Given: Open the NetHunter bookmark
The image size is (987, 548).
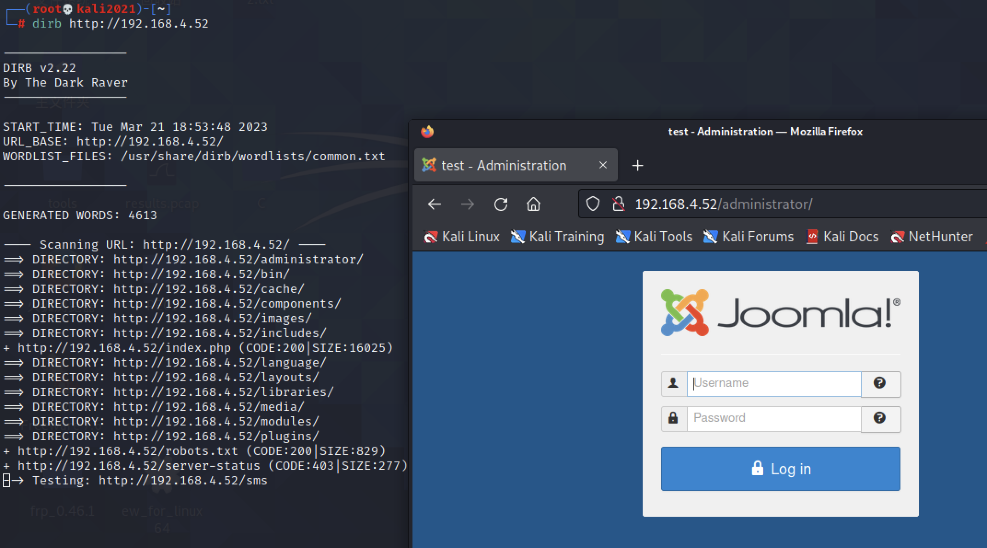Looking at the screenshot, I should (932, 237).
